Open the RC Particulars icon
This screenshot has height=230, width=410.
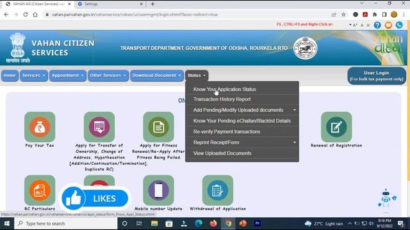tap(40, 190)
